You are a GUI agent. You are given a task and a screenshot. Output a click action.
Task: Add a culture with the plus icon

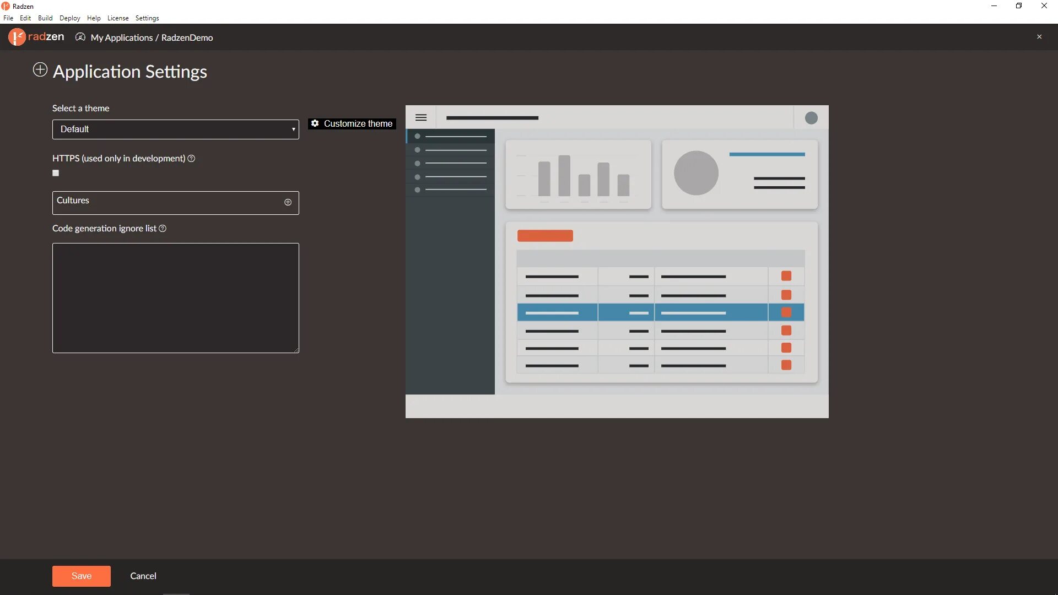pos(288,202)
